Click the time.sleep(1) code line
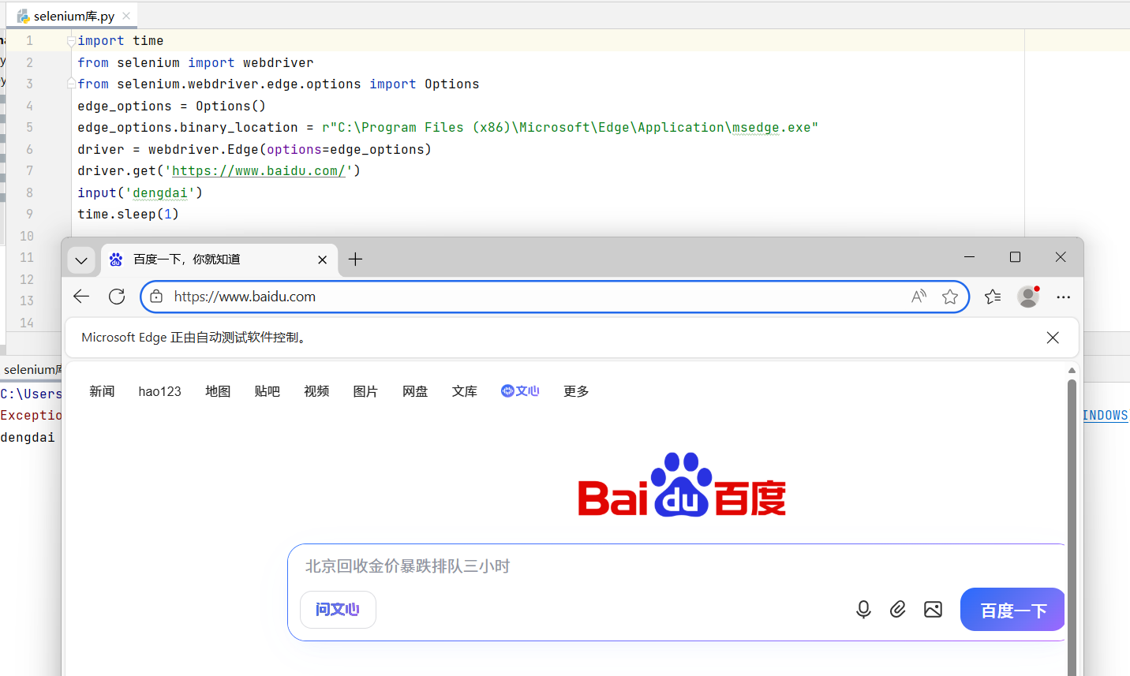This screenshot has width=1130, height=676. [x=128, y=215]
